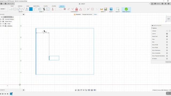Click the Undo arrow
Screen dimensions: 171x96
tap(9, 3)
